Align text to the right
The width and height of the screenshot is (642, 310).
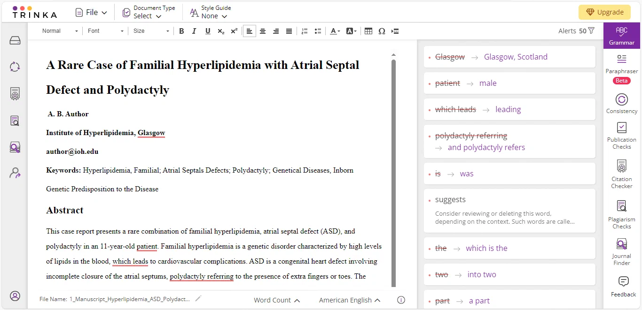(x=276, y=31)
